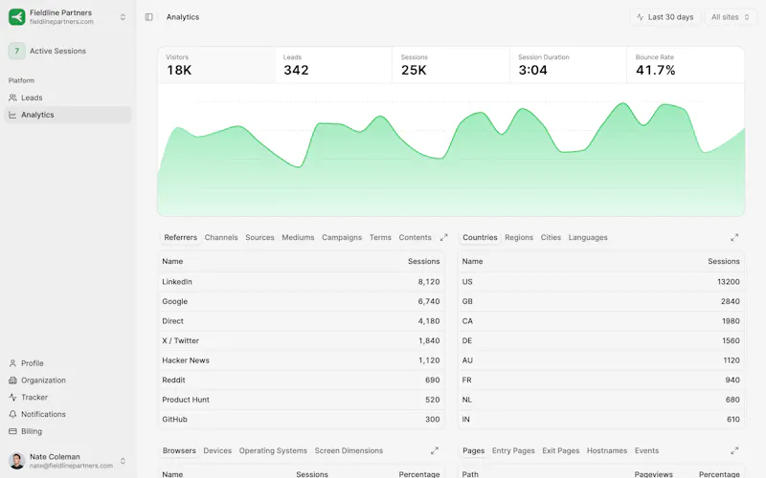Open the All sites selector dropdown
766x478 pixels.
[x=731, y=17]
